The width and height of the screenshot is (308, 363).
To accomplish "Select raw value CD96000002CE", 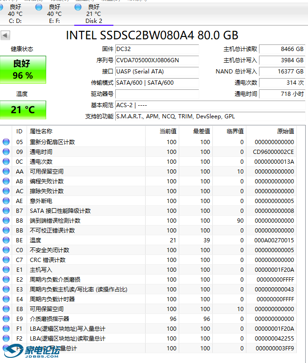I will [x=273, y=152].
